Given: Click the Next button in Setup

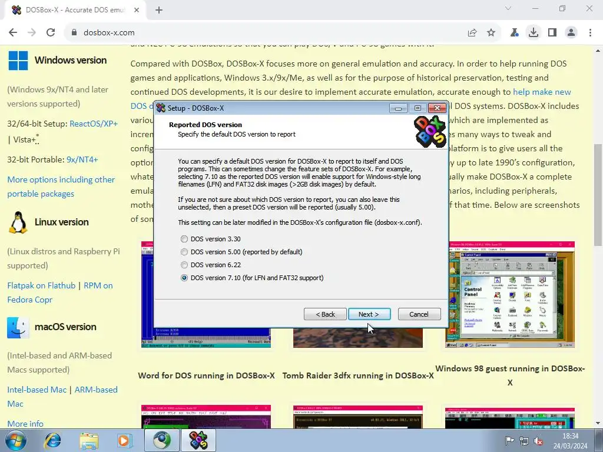Looking at the screenshot, I should point(369,314).
